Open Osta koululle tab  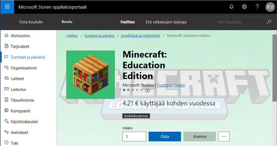point(31,22)
